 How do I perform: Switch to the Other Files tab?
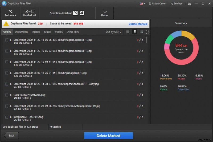pos(73,32)
